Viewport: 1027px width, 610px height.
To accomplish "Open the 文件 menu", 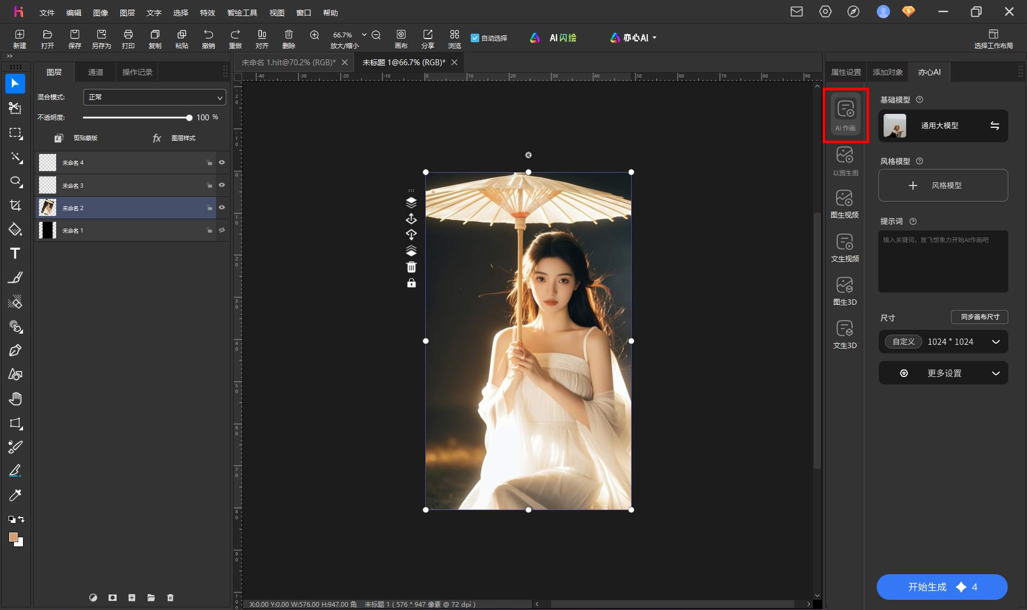I will 47,13.
